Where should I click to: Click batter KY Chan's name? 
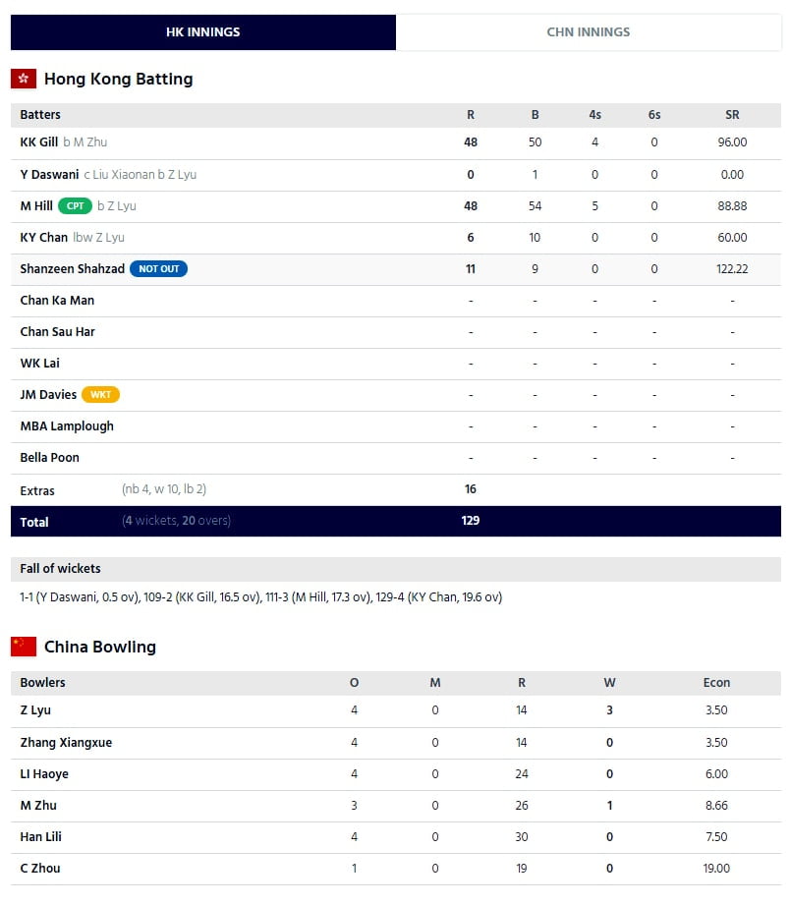click(44, 238)
